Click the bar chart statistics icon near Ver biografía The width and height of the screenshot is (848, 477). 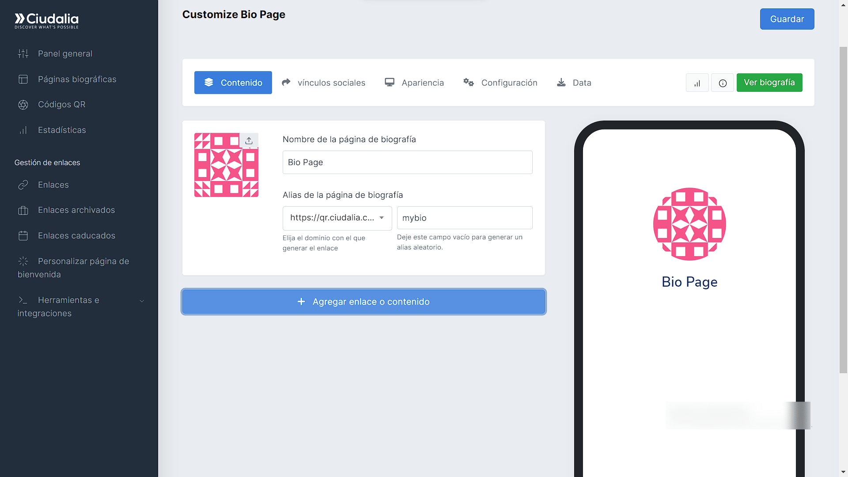697,83
